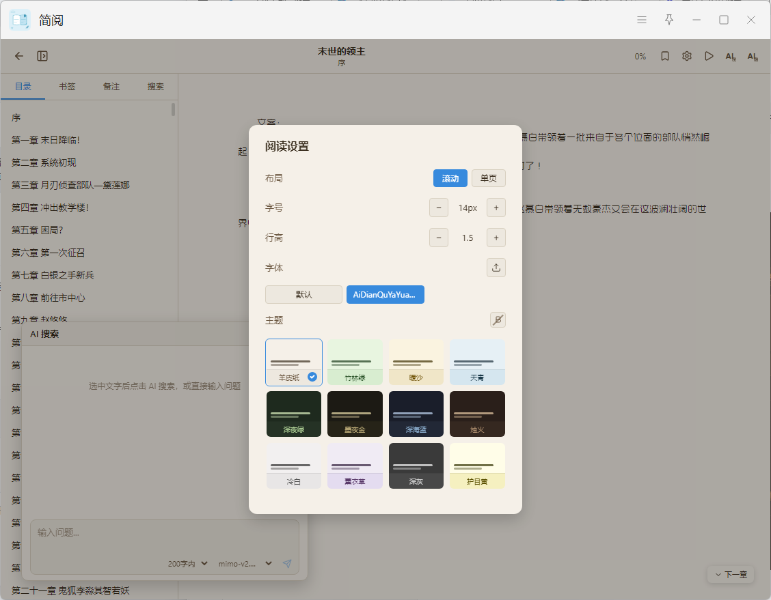The width and height of the screenshot is (771, 600).
Task: Select the 深夜绿 theme
Action: pos(293,414)
